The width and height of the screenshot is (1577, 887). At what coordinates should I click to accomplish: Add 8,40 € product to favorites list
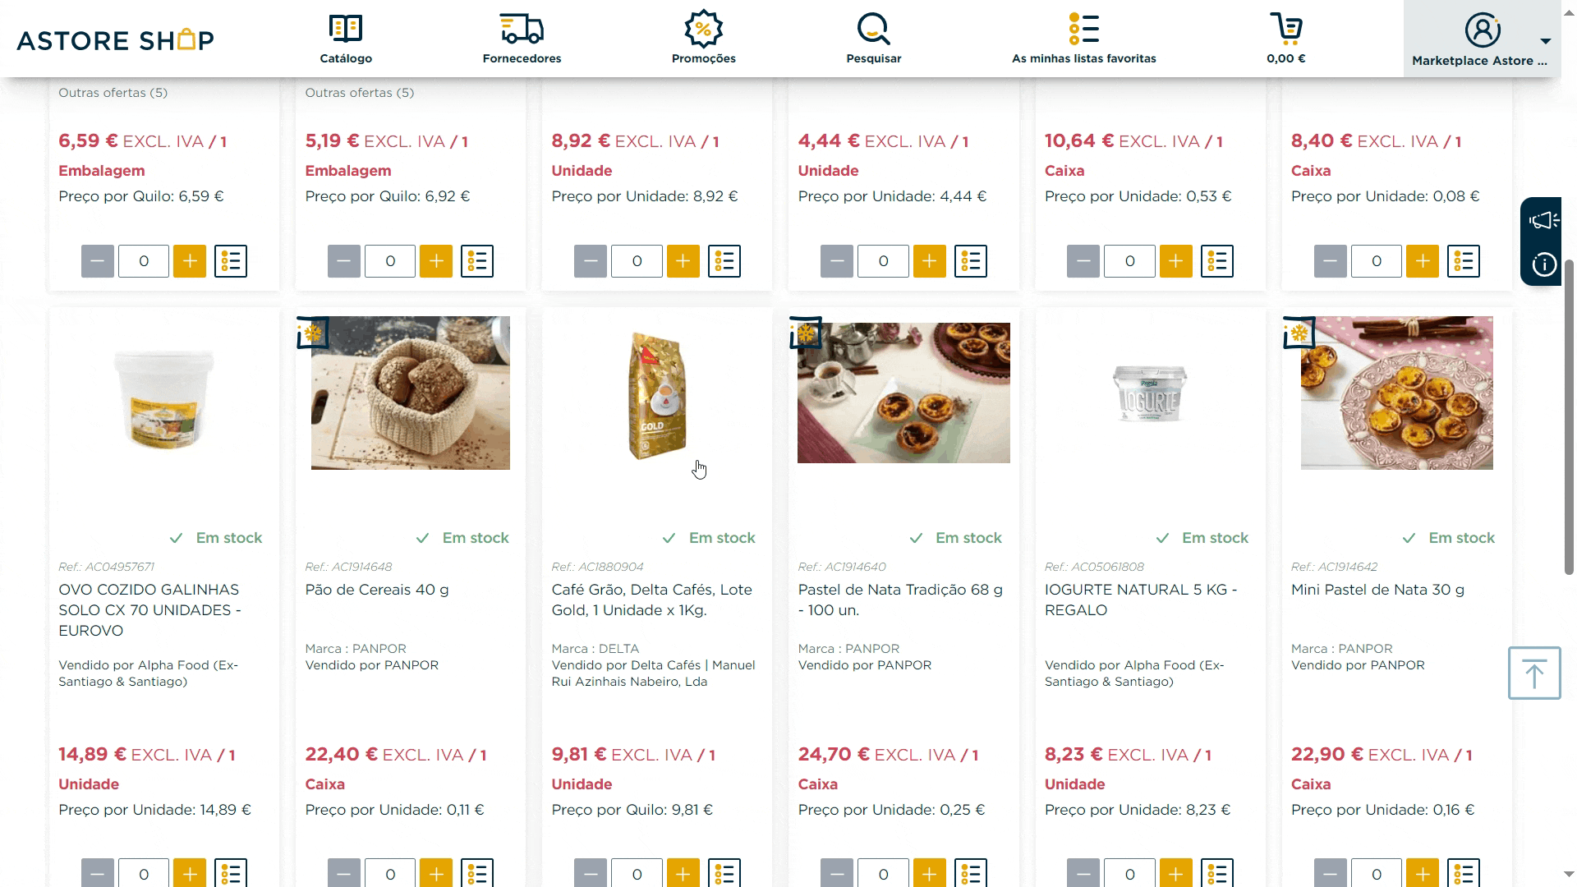pos(1464,261)
